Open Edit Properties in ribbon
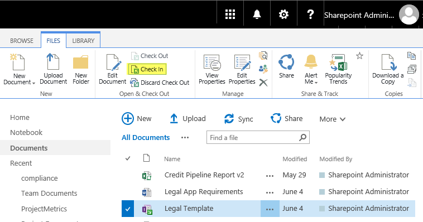423x222 pixels. (x=242, y=69)
